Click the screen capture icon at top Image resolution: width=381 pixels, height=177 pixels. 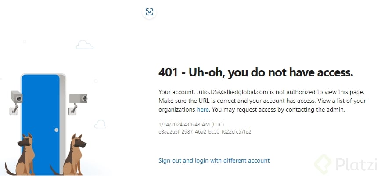pyautogui.click(x=150, y=12)
